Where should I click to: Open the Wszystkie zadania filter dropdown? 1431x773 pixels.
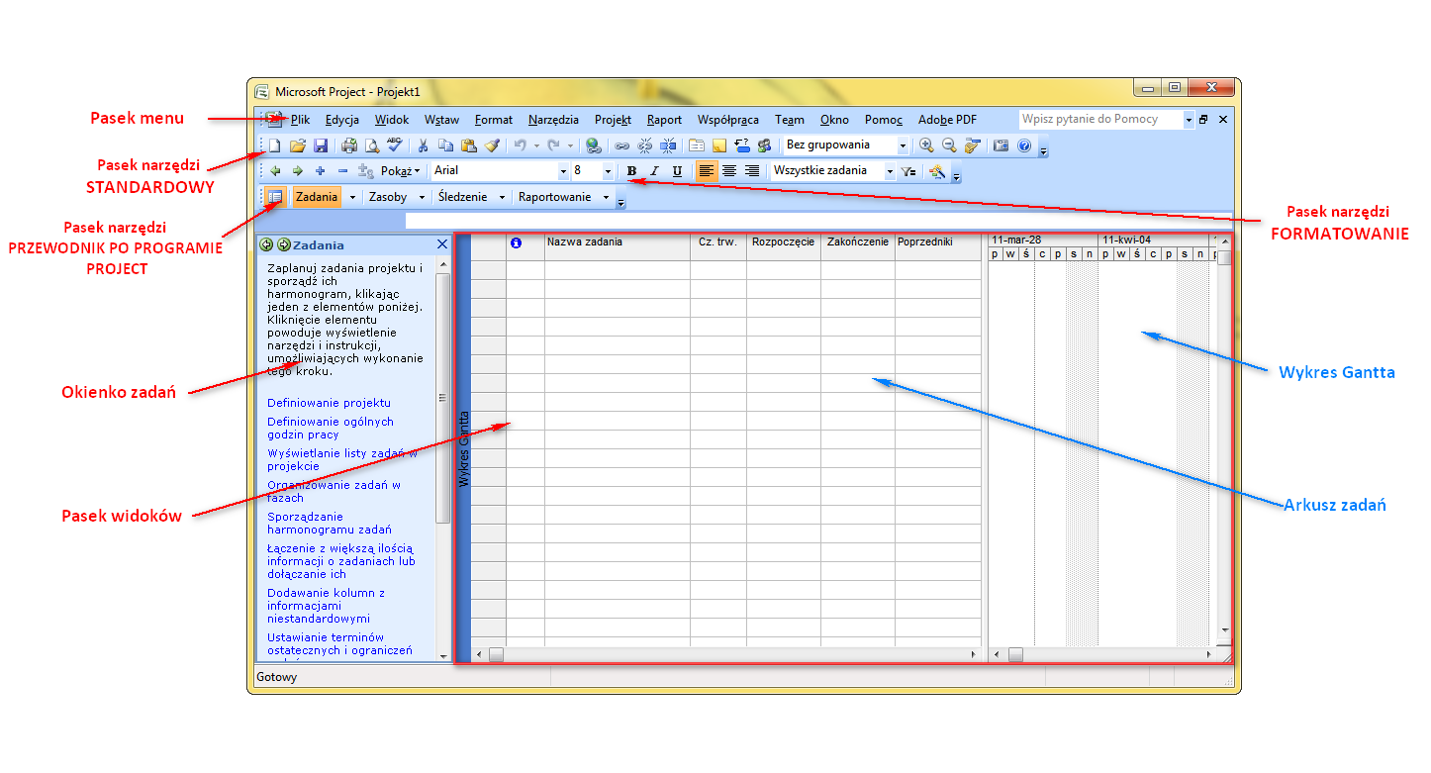click(890, 170)
